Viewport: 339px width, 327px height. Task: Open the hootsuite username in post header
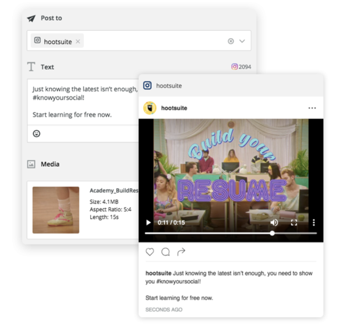coord(174,108)
